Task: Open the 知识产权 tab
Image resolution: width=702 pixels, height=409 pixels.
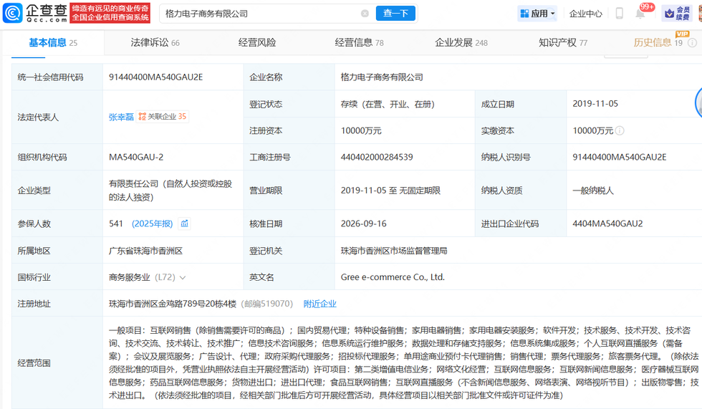Action: click(563, 42)
